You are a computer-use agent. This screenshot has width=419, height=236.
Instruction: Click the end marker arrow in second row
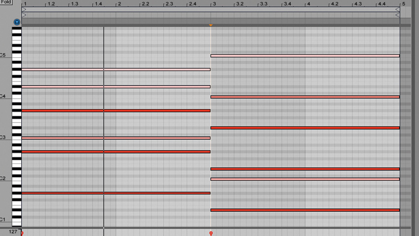(x=398, y=15)
